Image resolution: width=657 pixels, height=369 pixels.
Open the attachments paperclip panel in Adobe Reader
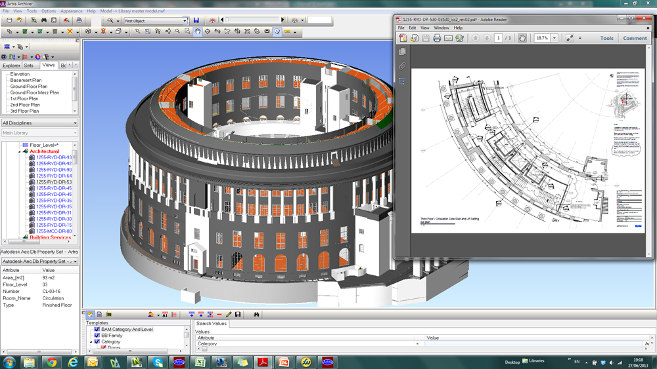click(402, 66)
